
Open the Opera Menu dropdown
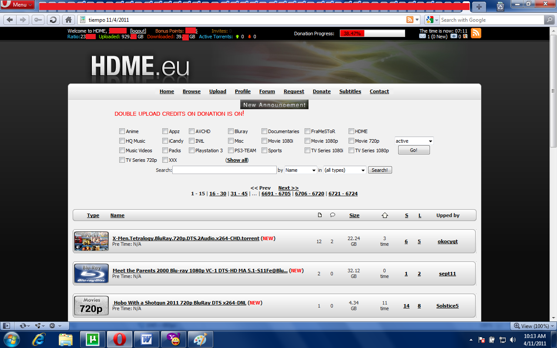pos(17,5)
